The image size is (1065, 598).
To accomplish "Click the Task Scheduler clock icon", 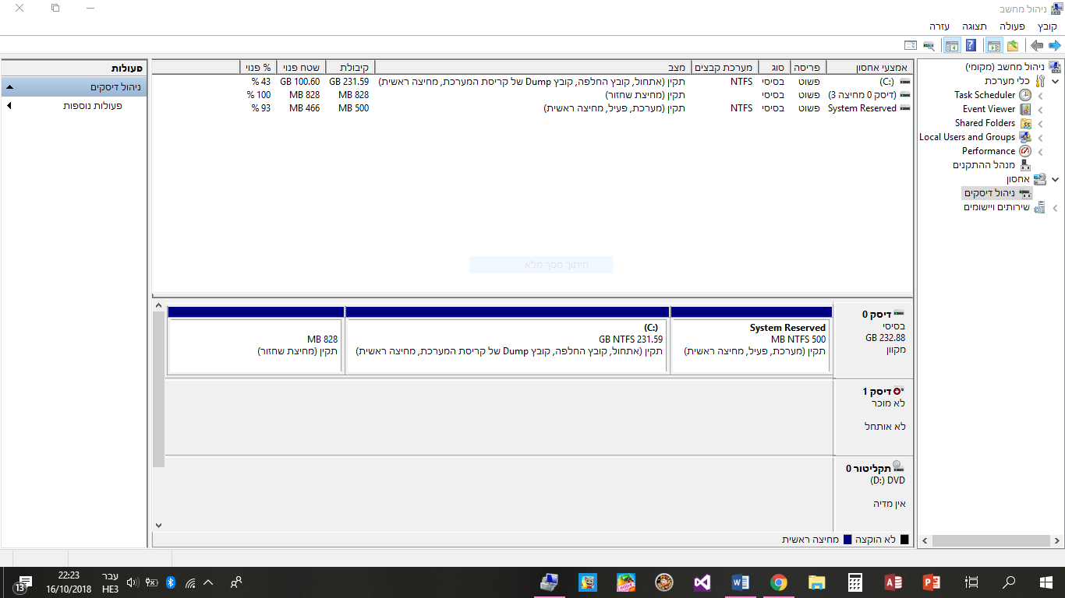I will (x=1025, y=95).
